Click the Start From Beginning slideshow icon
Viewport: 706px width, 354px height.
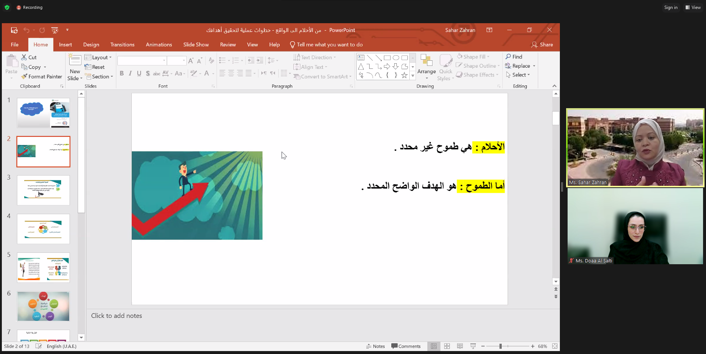click(x=54, y=30)
